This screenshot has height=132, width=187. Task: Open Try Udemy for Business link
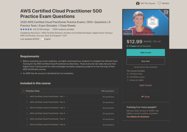coord(138,117)
